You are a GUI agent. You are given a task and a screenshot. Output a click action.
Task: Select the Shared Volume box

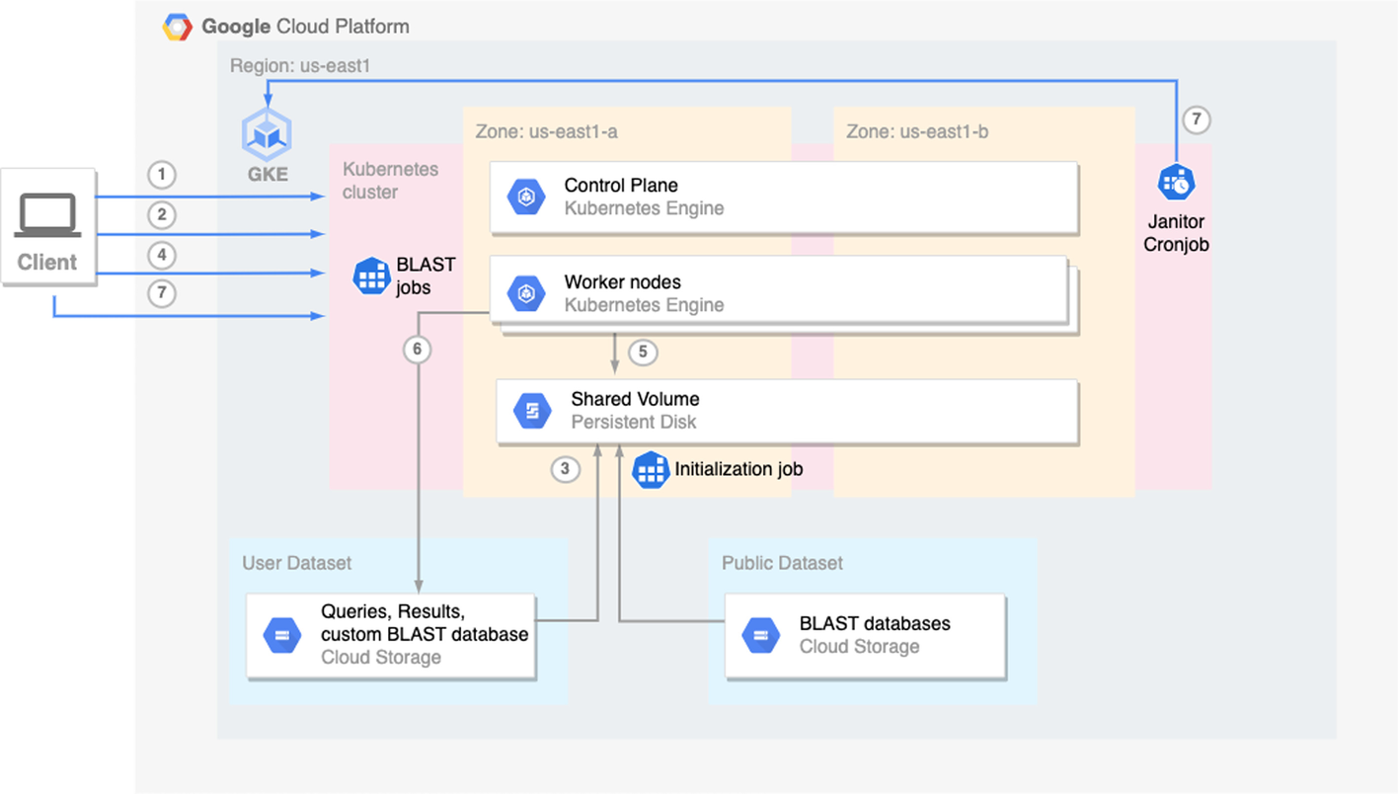(x=787, y=411)
